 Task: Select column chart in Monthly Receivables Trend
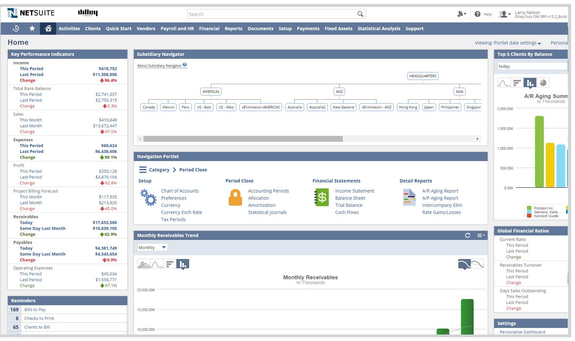pyautogui.click(x=183, y=265)
